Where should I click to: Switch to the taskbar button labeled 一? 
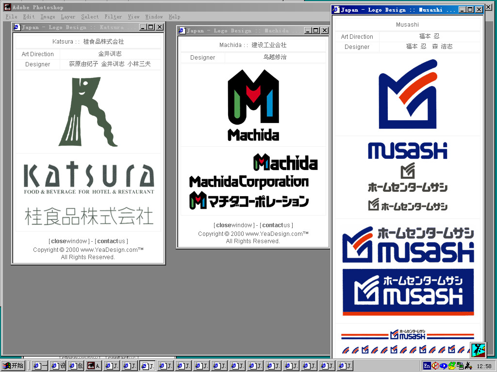pos(40,366)
